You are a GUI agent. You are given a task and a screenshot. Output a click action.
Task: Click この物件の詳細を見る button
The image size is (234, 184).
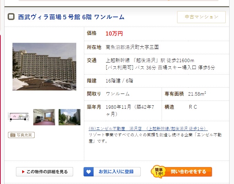pyautogui.click(x=44, y=172)
